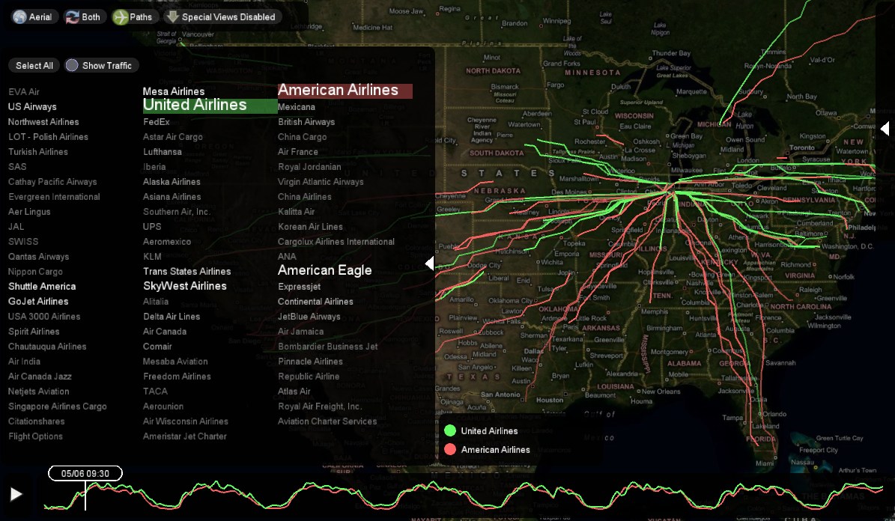Select Trans States Airlines
Image resolution: width=895 pixels, height=521 pixels.
(x=186, y=272)
